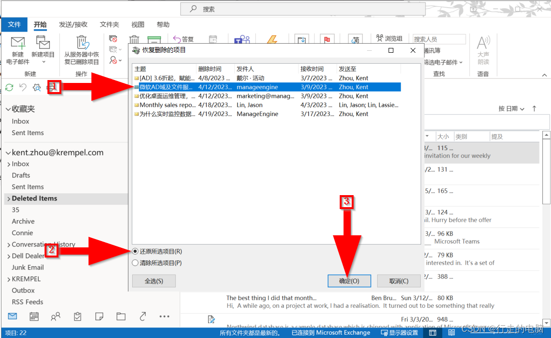
Task: Expand the KREMPEL folder
Action: click(x=9, y=279)
